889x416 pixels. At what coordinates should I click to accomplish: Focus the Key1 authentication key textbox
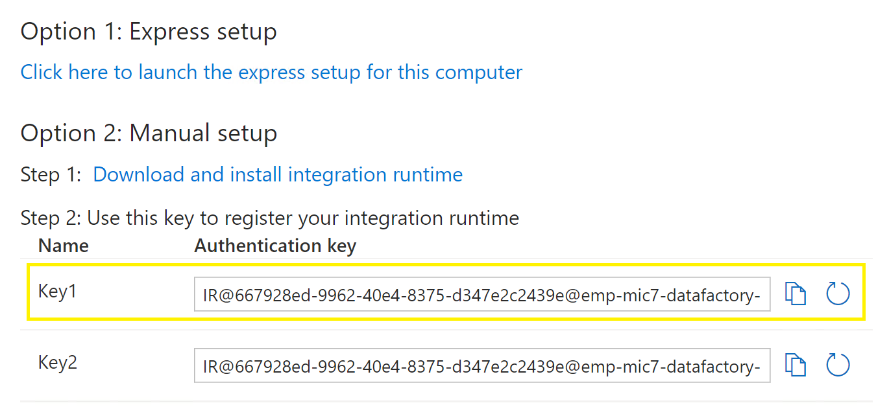tap(482, 295)
